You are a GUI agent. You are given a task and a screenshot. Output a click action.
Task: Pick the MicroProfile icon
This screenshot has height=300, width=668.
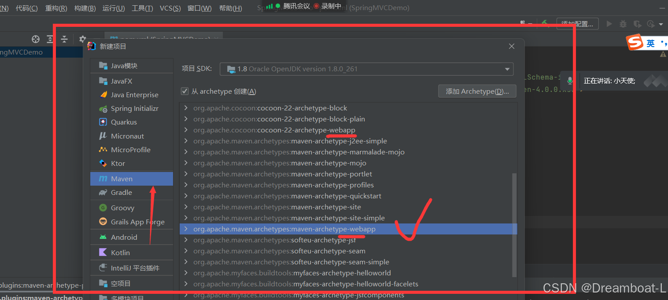pyautogui.click(x=103, y=150)
